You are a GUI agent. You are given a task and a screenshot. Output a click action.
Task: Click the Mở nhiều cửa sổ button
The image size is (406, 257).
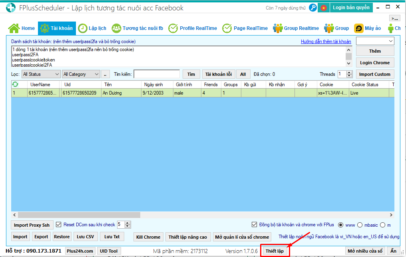coord(365,251)
